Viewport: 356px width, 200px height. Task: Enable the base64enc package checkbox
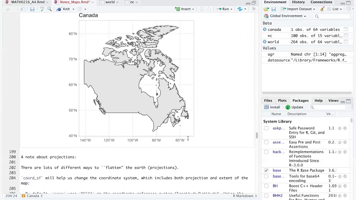[266, 176]
